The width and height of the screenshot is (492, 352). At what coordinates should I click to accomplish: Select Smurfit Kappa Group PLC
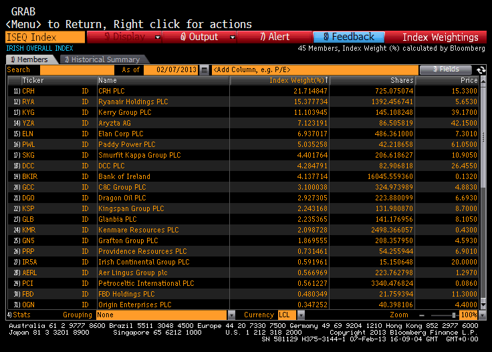click(139, 155)
